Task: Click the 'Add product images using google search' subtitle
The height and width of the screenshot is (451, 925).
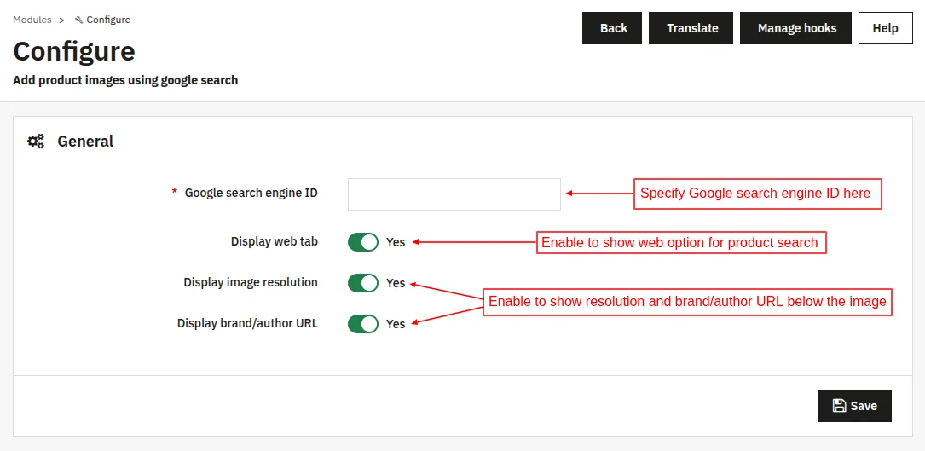Action: point(125,80)
